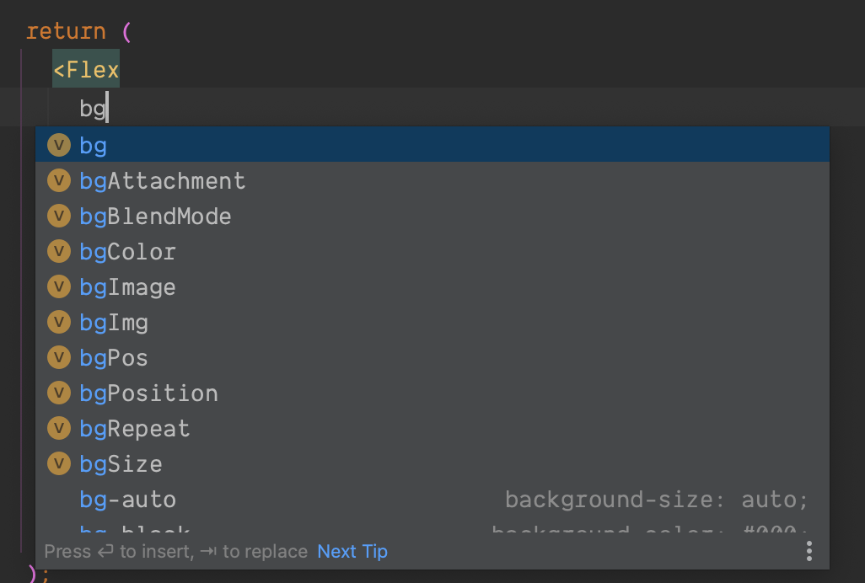Click the background-size: auto; preview text
This screenshot has height=583, width=865.
click(x=656, y=499)
